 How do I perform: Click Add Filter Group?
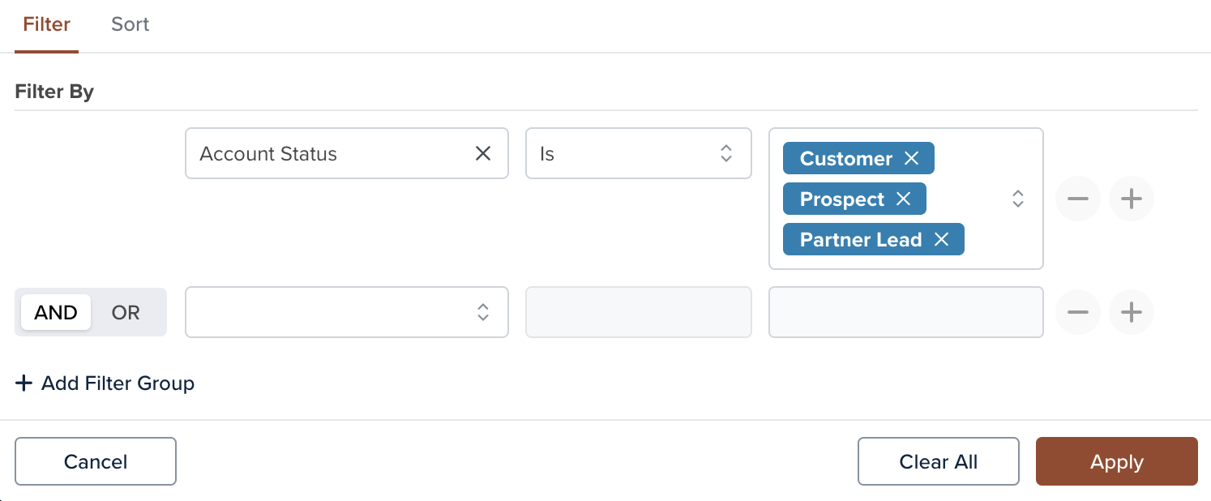tap(105, 383)
